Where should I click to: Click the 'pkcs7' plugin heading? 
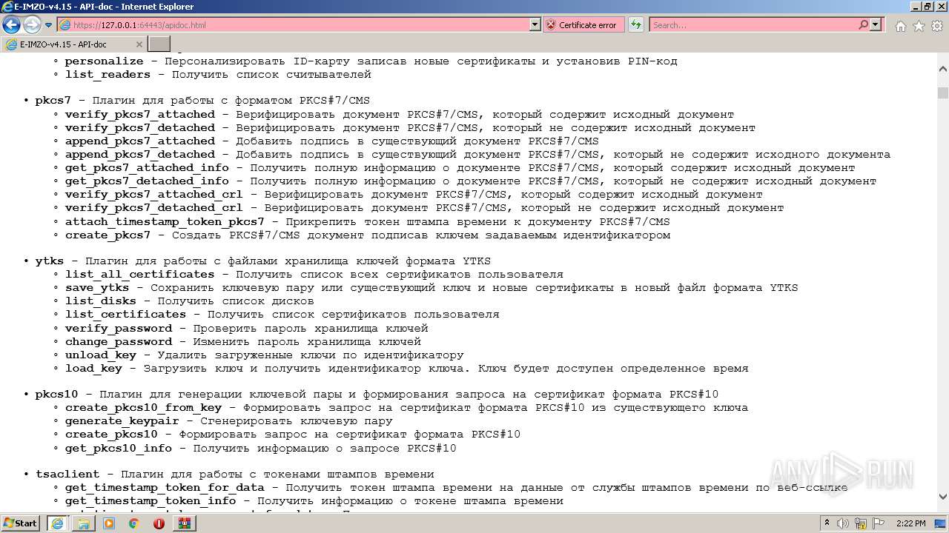pos(53,101)
